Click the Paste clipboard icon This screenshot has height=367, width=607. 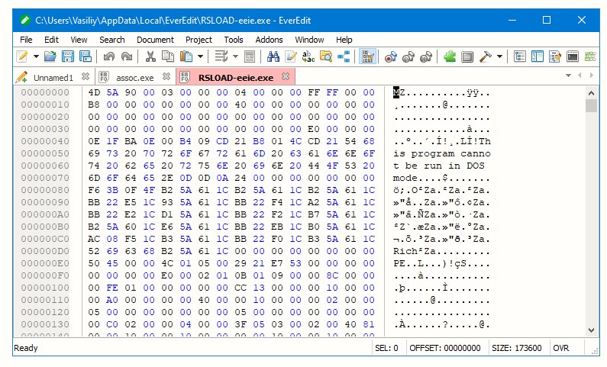pyautogui.click(x=186, y=57)
